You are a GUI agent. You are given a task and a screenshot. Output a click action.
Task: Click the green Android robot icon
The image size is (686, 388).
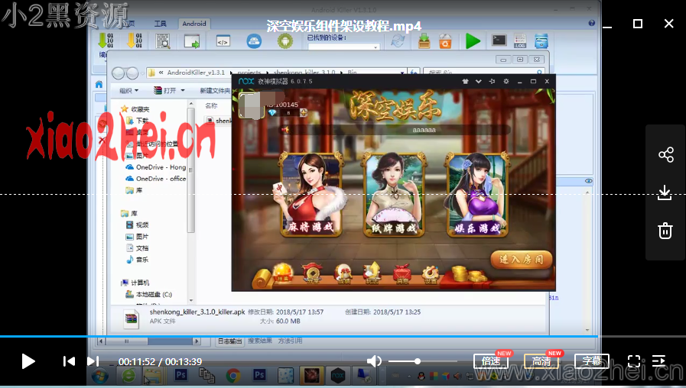(x=284, y=41)
